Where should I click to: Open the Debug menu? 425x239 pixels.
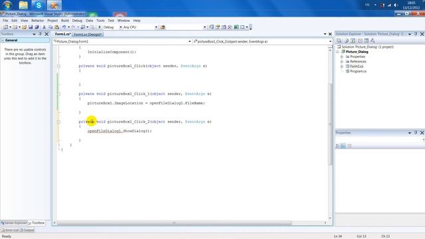pyautogui.click(x=77, y=21)
